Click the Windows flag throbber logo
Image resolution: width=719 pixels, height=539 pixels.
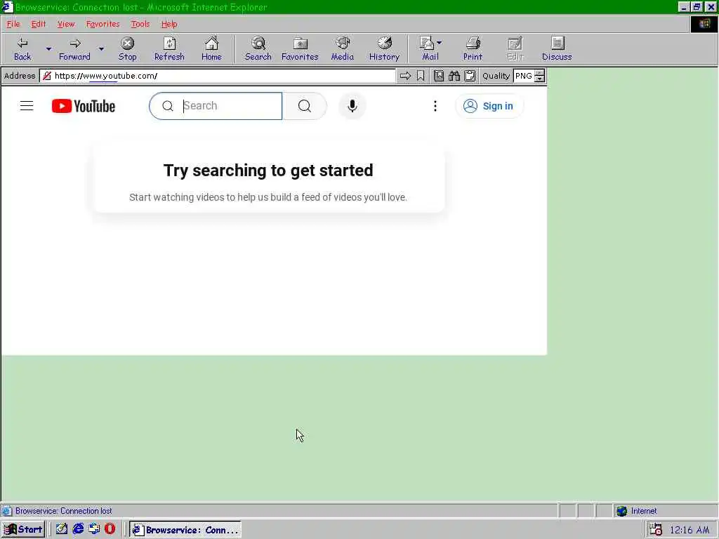(x=704, y=24)
